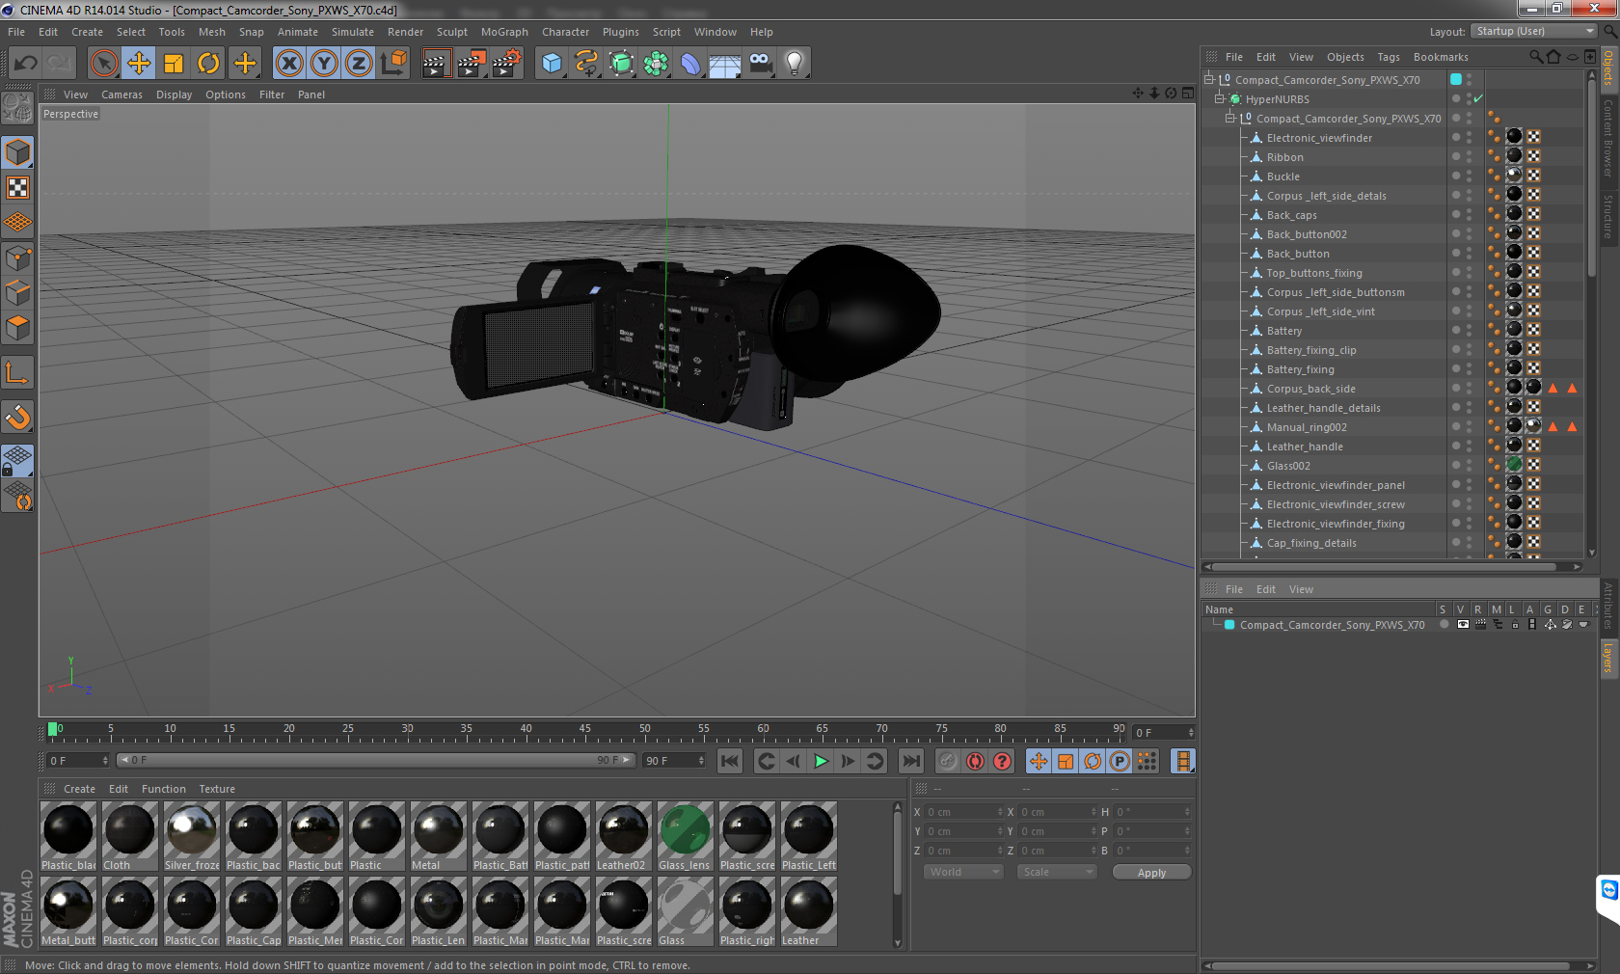Image resolution: width=1620 pixels, height=974 pixels.
Task: Open the MoGraph menu
Action: (504, 32)
